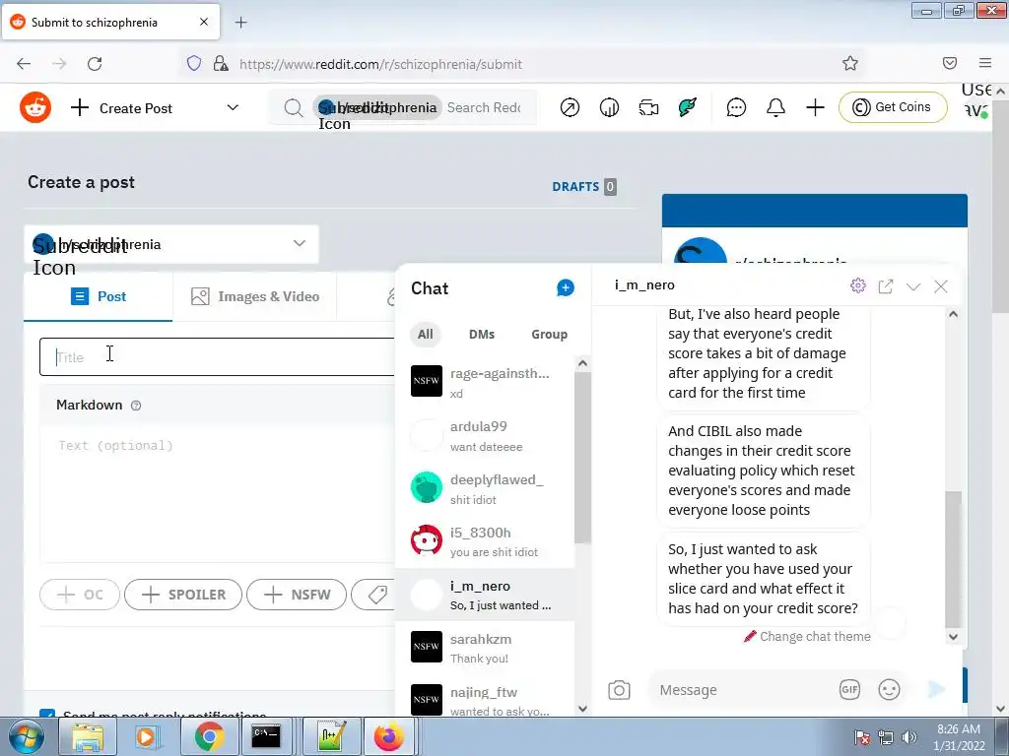This screenshot has width=1009, height=756.
Task: Open chat with deeplyflawed_
Action: 485,488
